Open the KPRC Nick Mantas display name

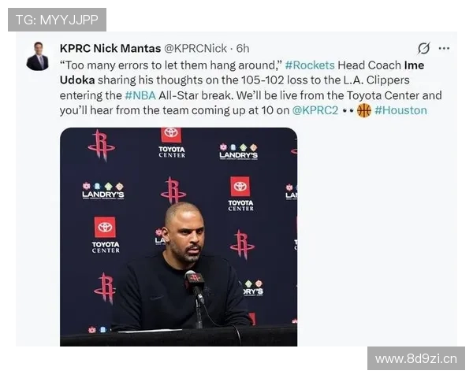point(110,48)
